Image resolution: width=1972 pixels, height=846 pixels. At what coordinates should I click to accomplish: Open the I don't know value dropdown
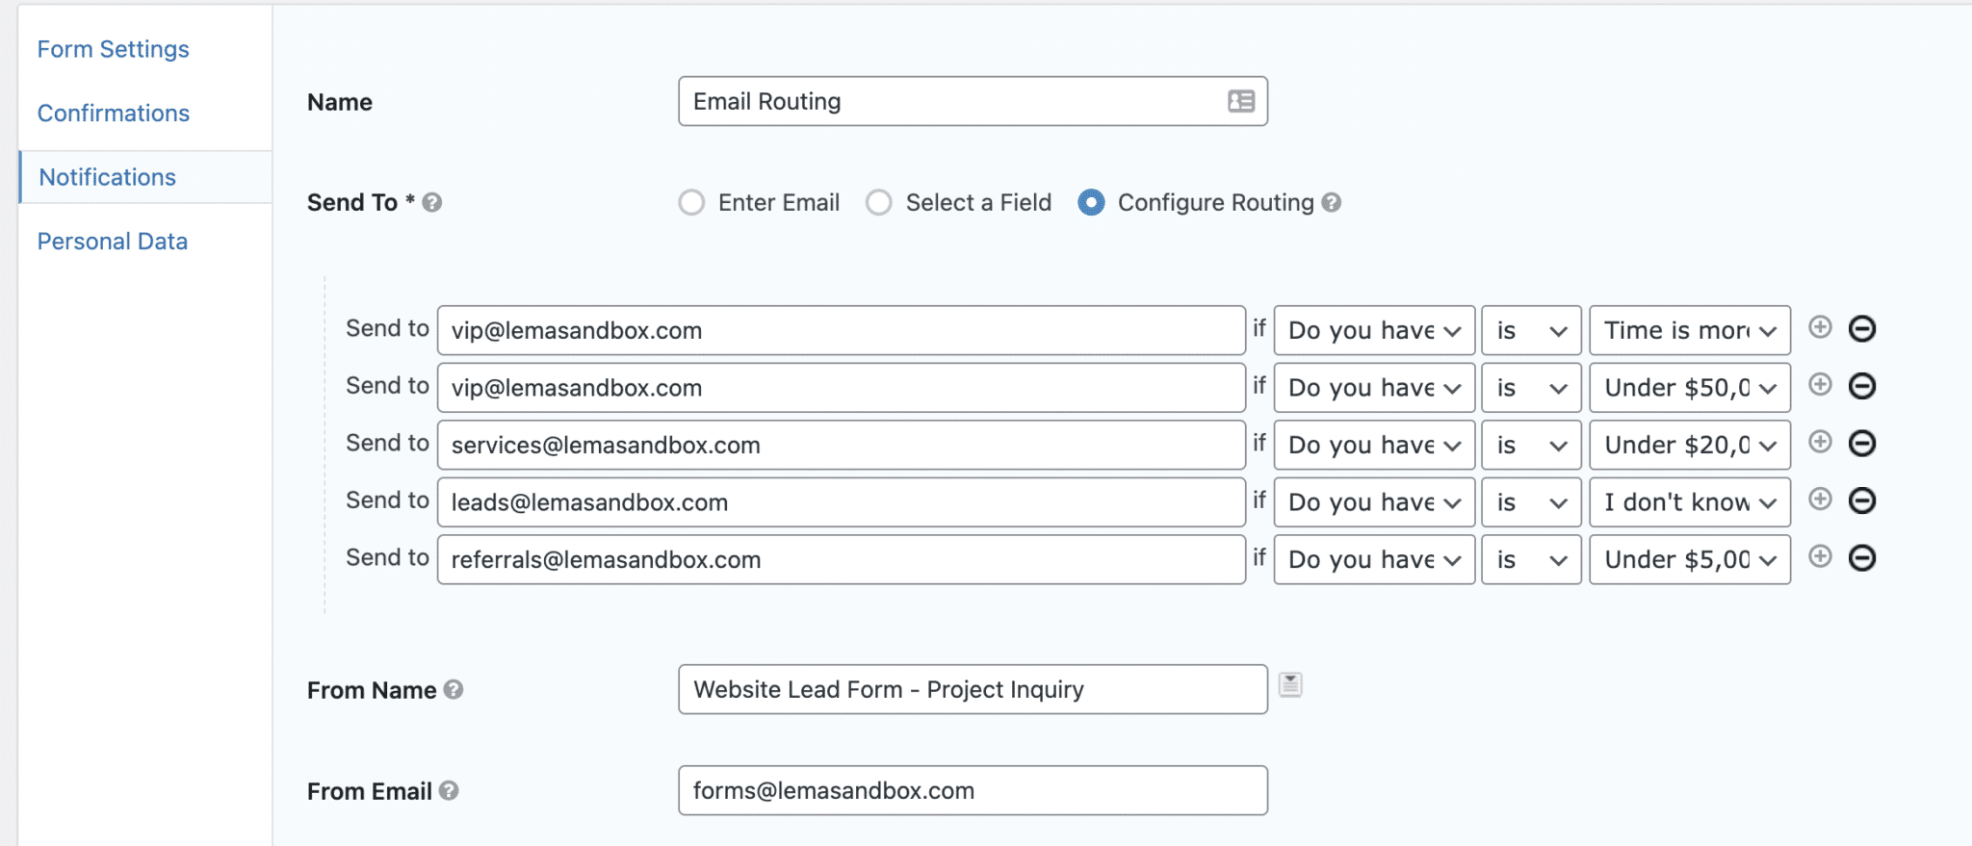coord(1690,502)
